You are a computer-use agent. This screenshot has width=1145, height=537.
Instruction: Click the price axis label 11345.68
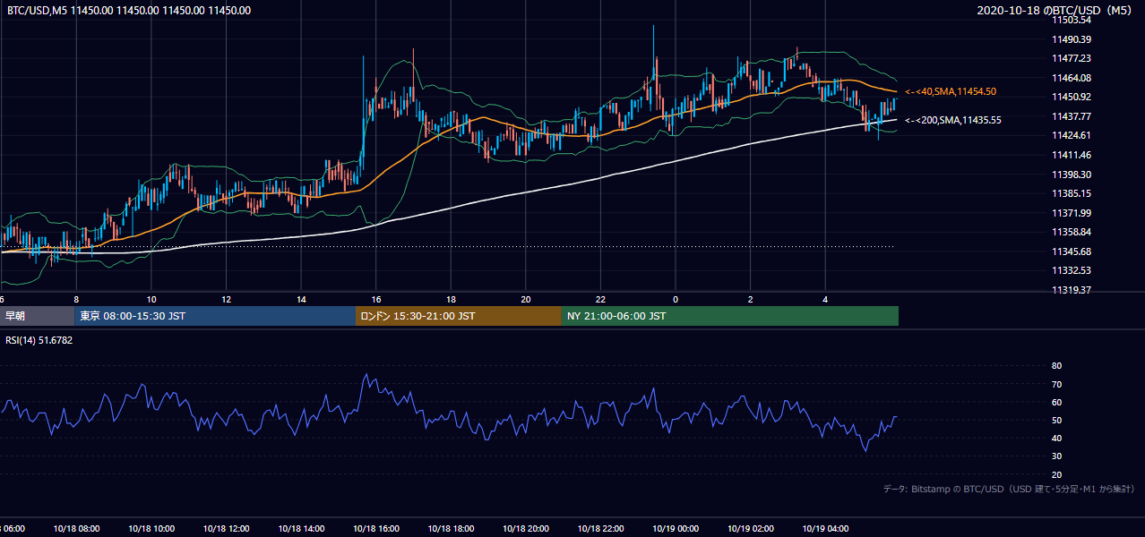pyautogui.click(x=1072, y=251)
